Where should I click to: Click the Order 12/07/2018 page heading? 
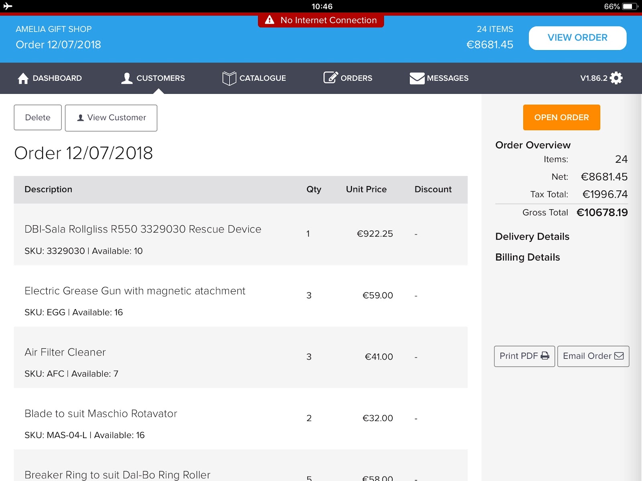pyautogui.click(x=83, y=153)
